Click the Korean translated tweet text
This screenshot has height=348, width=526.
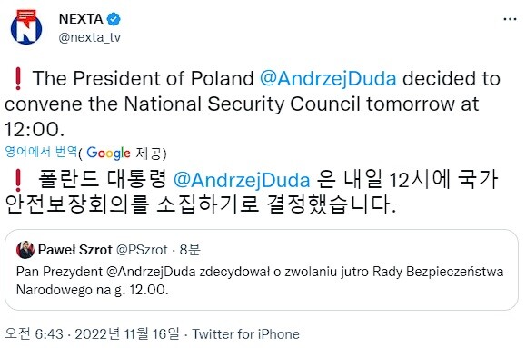(x=252, y=193)
